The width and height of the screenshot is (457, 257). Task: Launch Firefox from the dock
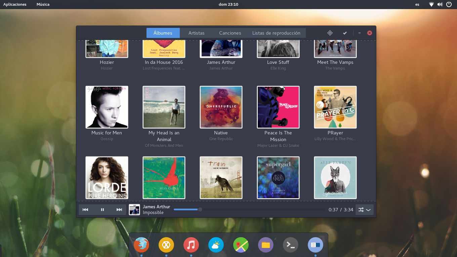coord(141,245)
